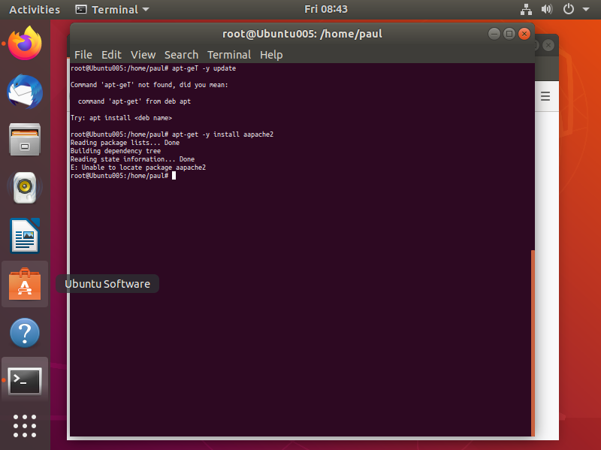Click the line 'Try: apt install <deb name>'
The image size is (601, 450).
[x=121, y=118]
